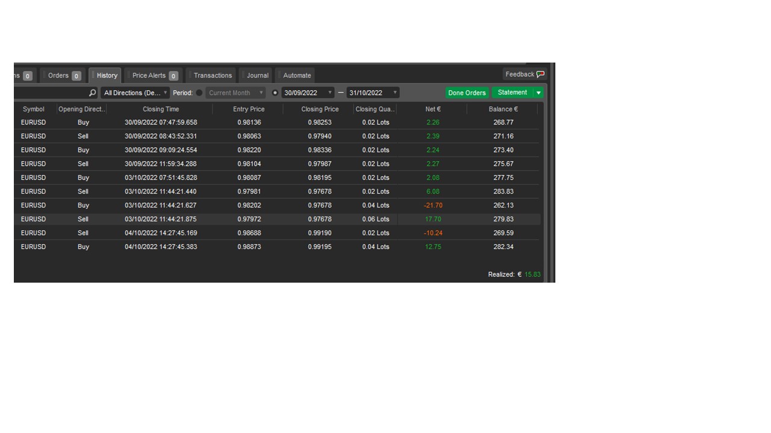Click entry price 0.98136
The height and width of the screenshot is (433, 771).
pyautogui.click(x=249, y=123)
